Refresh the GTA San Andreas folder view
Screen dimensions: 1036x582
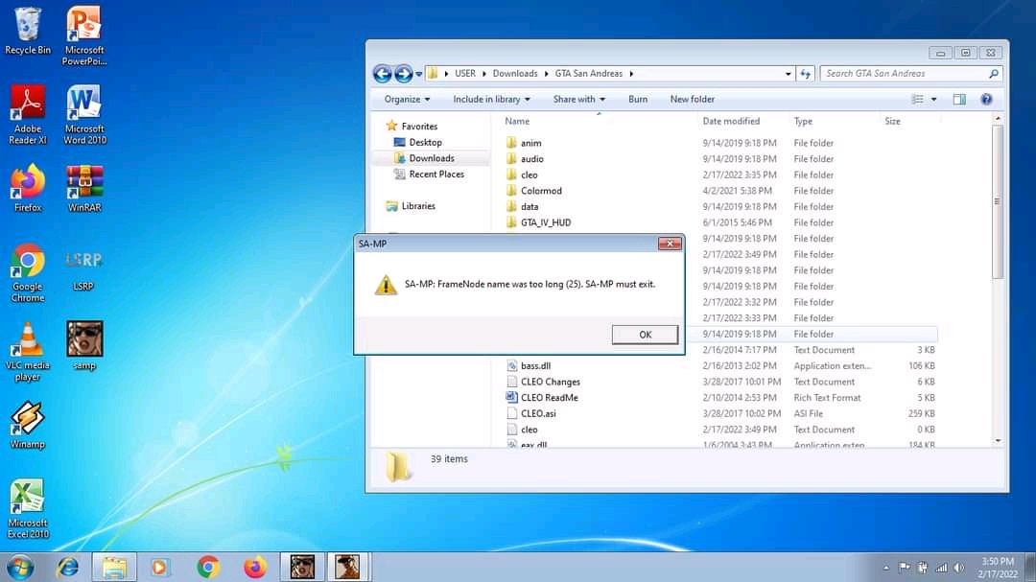pos(806,73)
